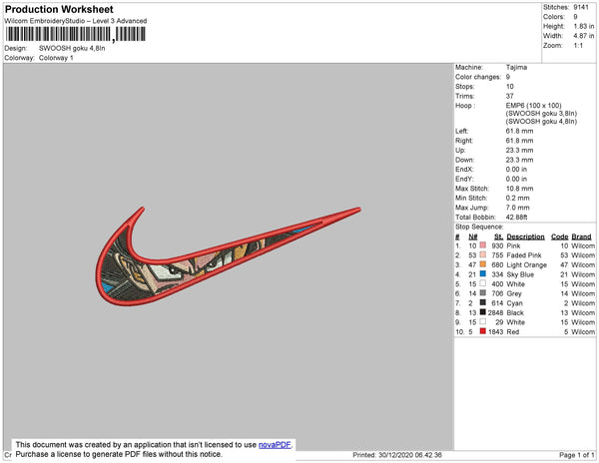
Task: Click stitch count 1843 in Red row
Action: point(495,331)
